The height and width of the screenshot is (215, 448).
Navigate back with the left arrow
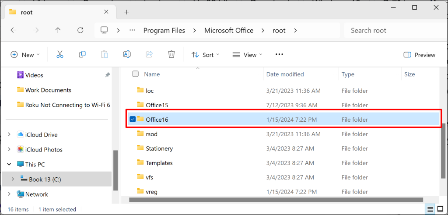pyautogui.click(x=14, y=30)
